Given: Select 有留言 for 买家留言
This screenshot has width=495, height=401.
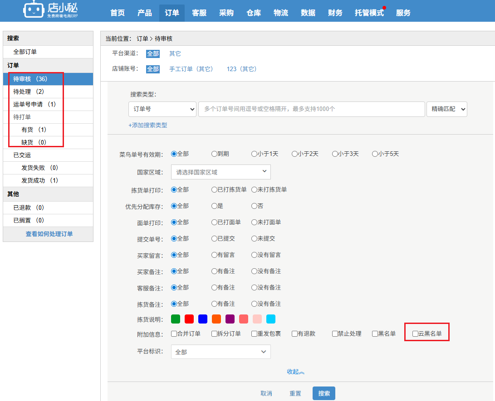Looking at the screenshot, I should coord(214,255).
